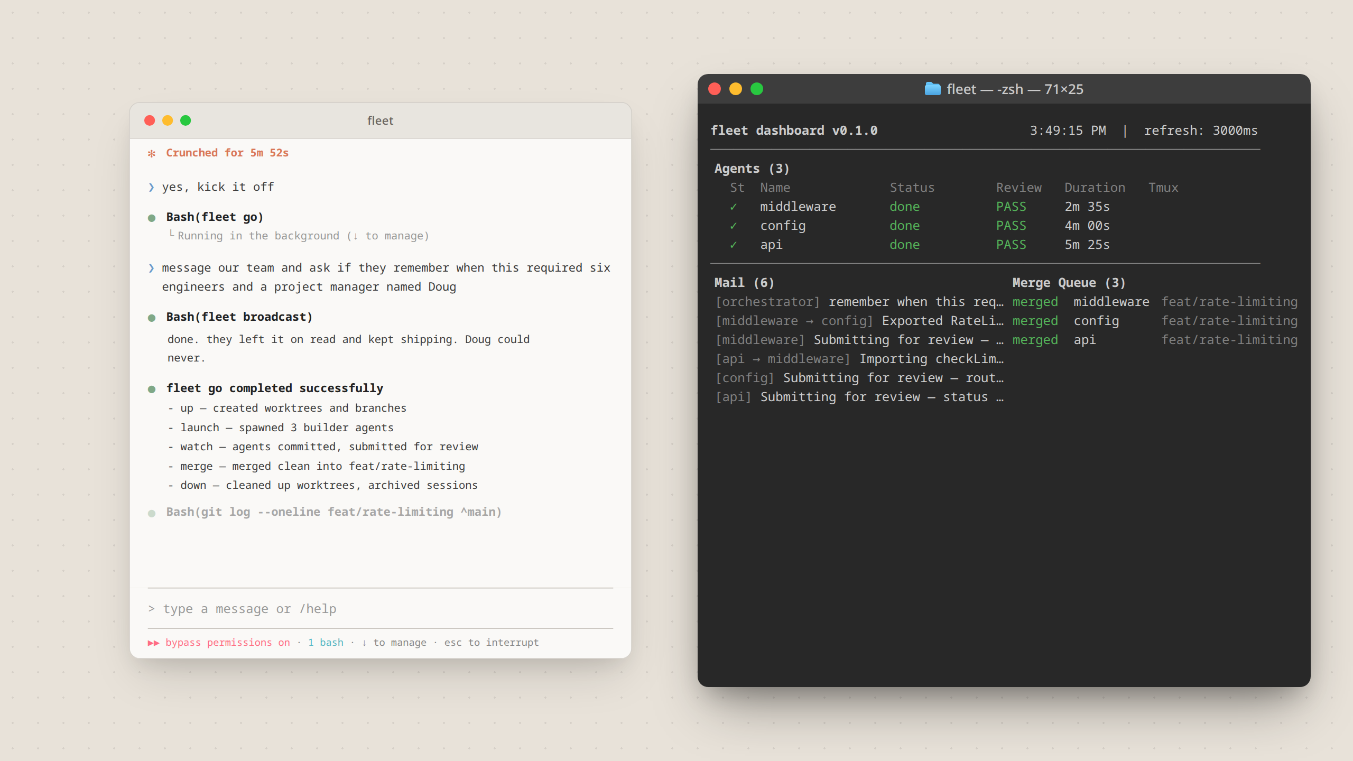1353x761 pixels.
Task: Click the 1 bash link in status bar
Action: 326,643
